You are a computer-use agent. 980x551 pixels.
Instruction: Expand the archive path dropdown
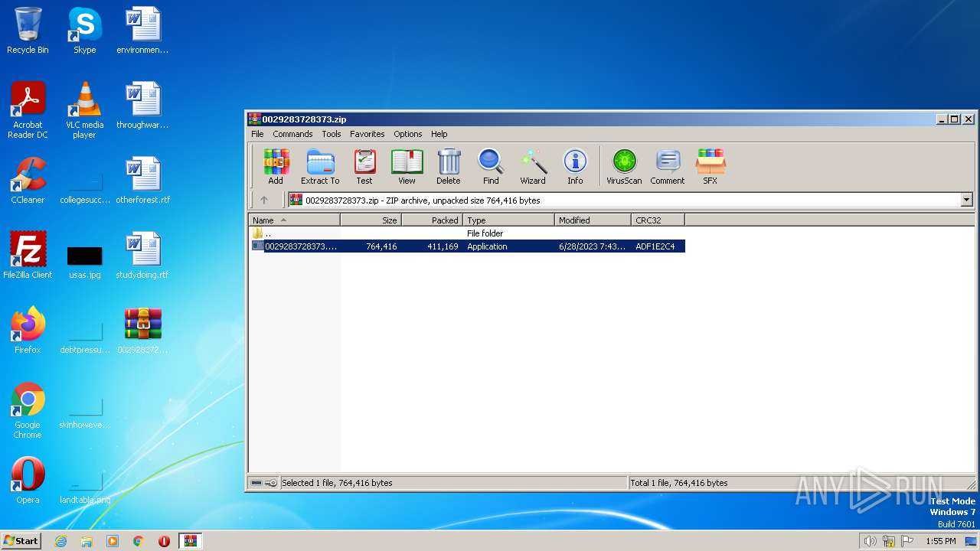(966, 200)
